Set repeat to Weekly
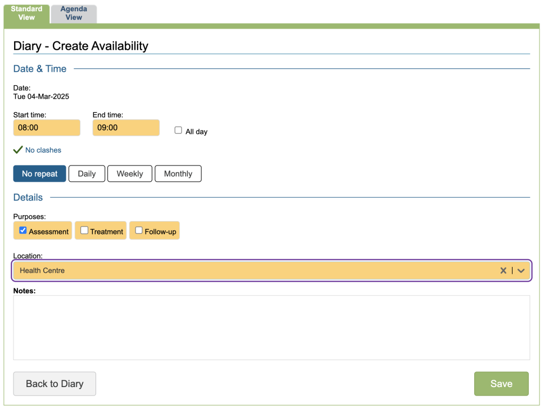The width and height of the screenshot is (553, 414). (x=130, y=174)
